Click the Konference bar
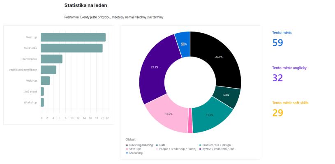Image resolution: width=335 pixels, height=164 pixels. pos(51,59)
